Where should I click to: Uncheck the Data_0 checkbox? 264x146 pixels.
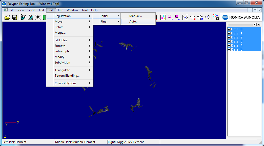(x=229, y=29)
